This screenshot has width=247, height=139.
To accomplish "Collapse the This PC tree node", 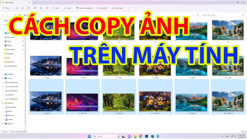I will tap(2, 79).
